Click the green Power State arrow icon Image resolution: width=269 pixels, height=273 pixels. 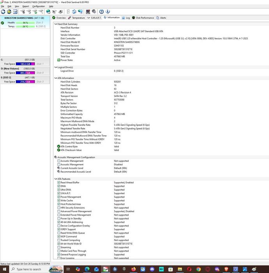coord(58,60)
